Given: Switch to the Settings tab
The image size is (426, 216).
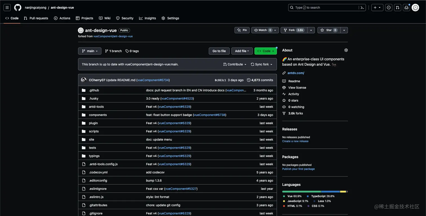Looking at the screenshot, I should (170, 18).
